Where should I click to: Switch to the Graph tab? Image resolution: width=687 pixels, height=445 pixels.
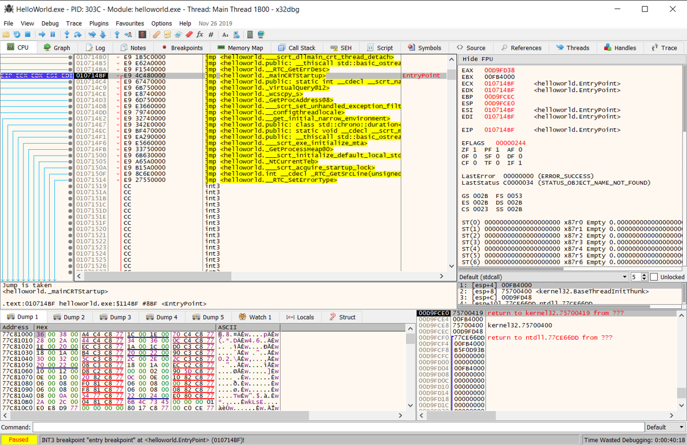(56, 48)
